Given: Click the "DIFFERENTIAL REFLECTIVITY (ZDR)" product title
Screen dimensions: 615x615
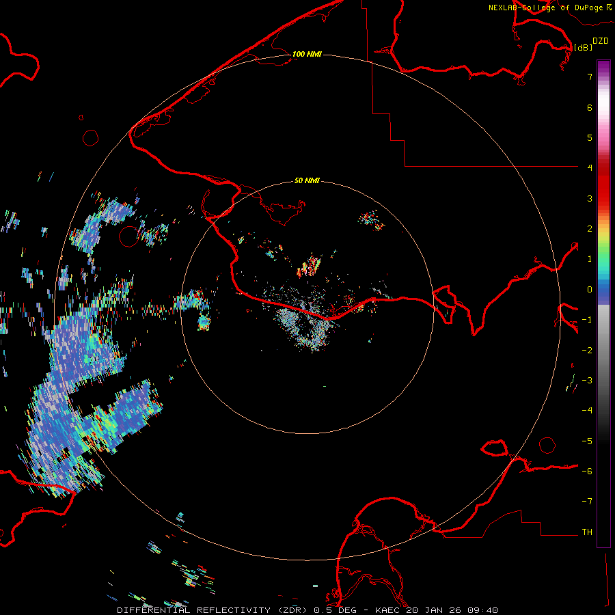Looking at the screenshot, I should click(x=213, y=610).
